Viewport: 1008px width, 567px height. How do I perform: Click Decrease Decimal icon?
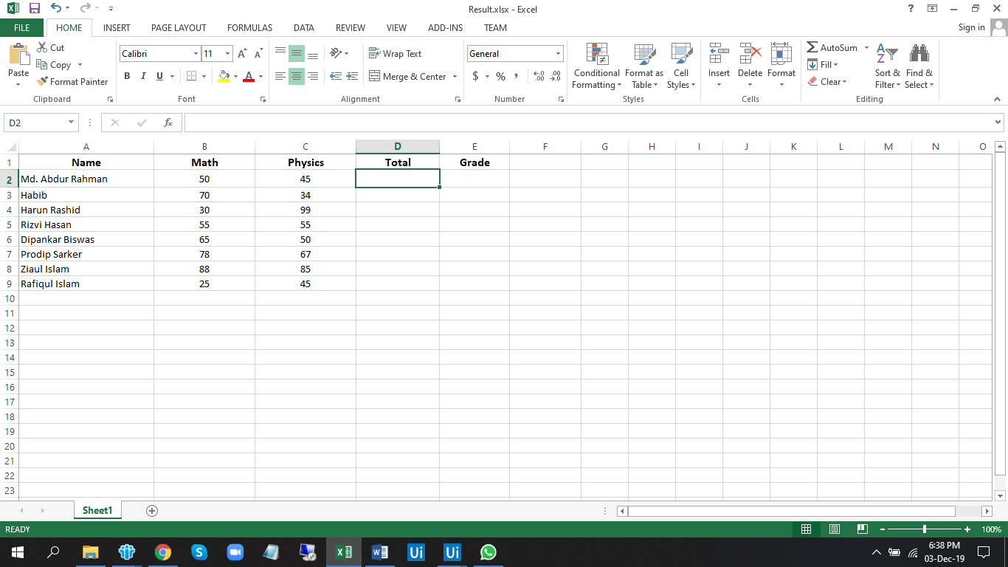(x=556, y=76)
